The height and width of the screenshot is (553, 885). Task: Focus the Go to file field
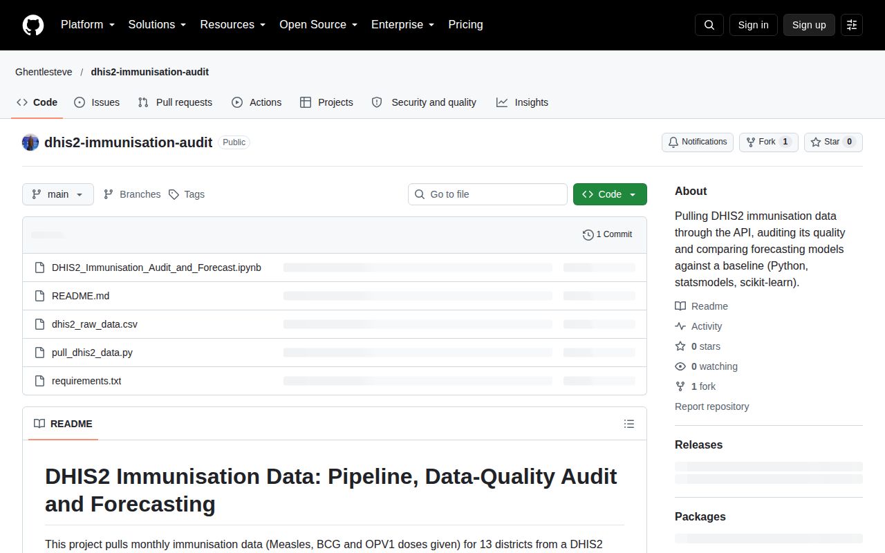[487, 194]
